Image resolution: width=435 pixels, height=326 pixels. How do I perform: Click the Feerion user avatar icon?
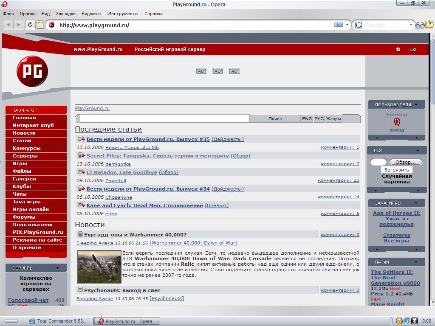397,122
